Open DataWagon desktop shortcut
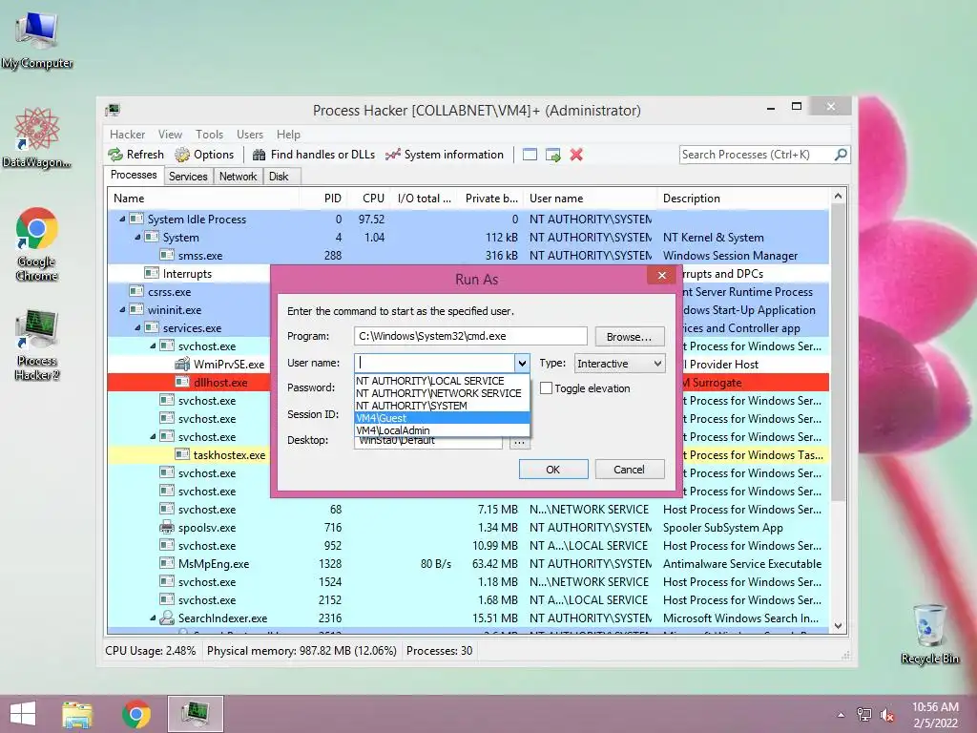This screenshot has width=977, height=733. (x=37, y=138)
